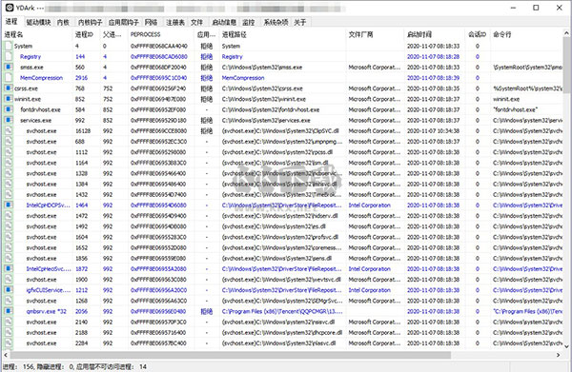Click the blank icon beside System process
This screenshot has width=572, height=372.
pos(9,46)
